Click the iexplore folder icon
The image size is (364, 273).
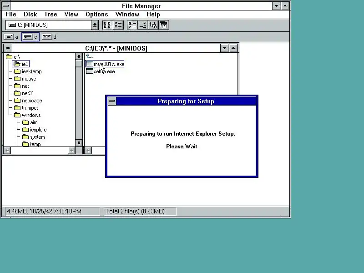25,130
